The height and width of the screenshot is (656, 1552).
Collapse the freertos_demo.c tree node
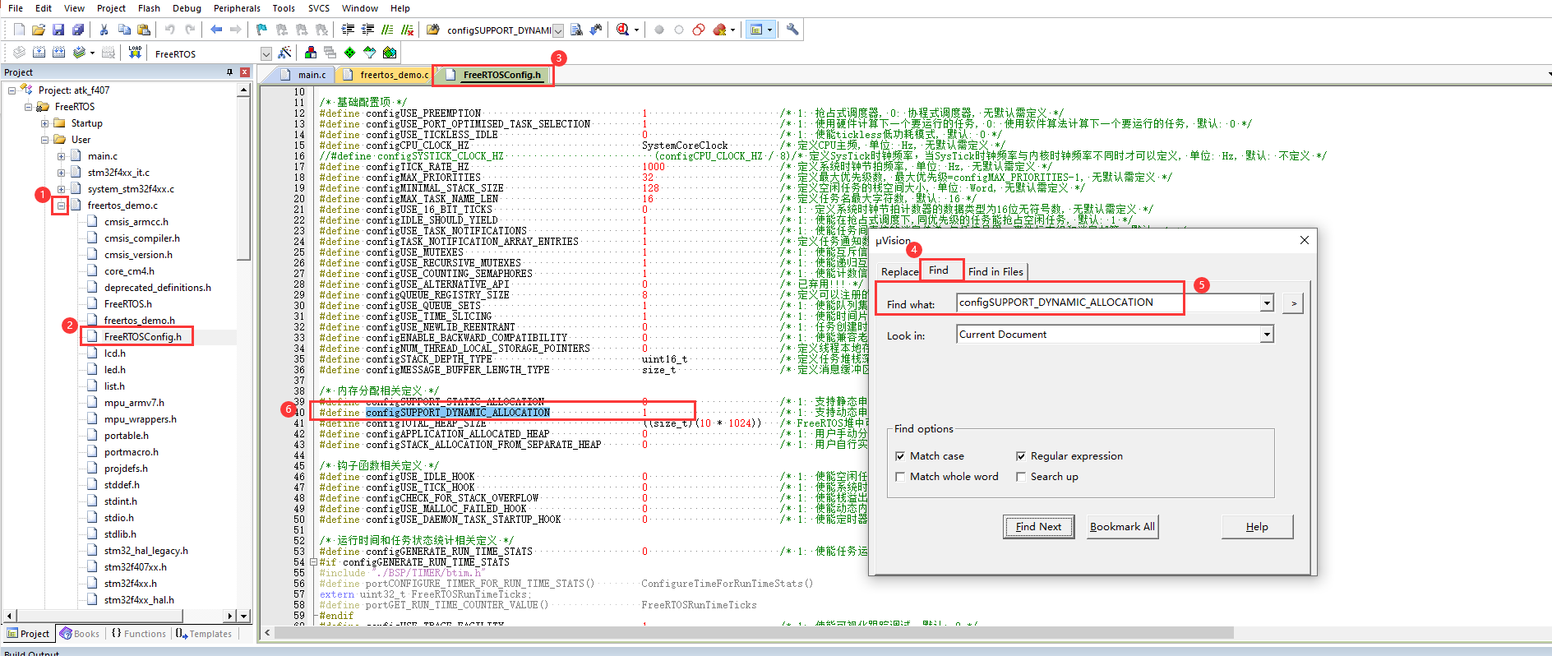(x=61, y=206)
